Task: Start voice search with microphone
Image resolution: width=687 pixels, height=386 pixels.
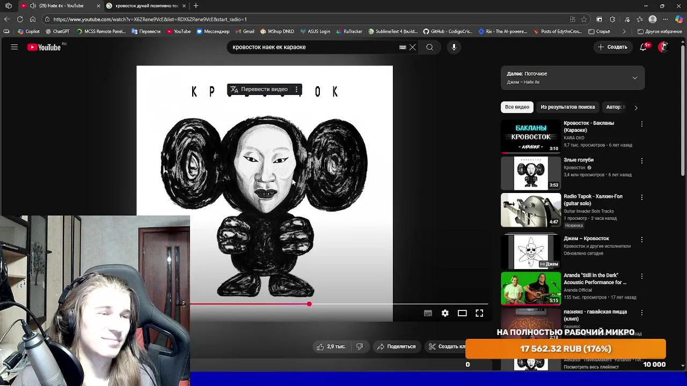Action: (454, 47)
